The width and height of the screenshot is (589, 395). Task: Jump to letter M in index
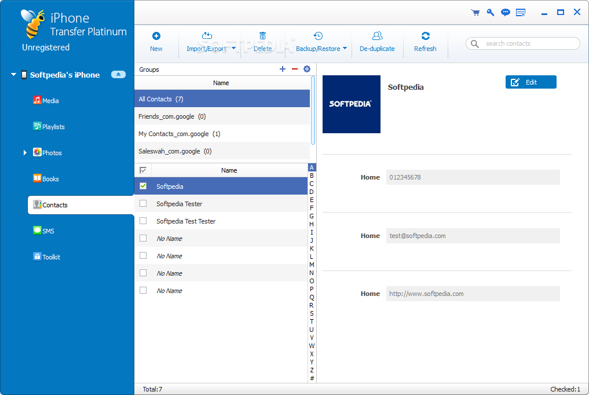point(312,265)
